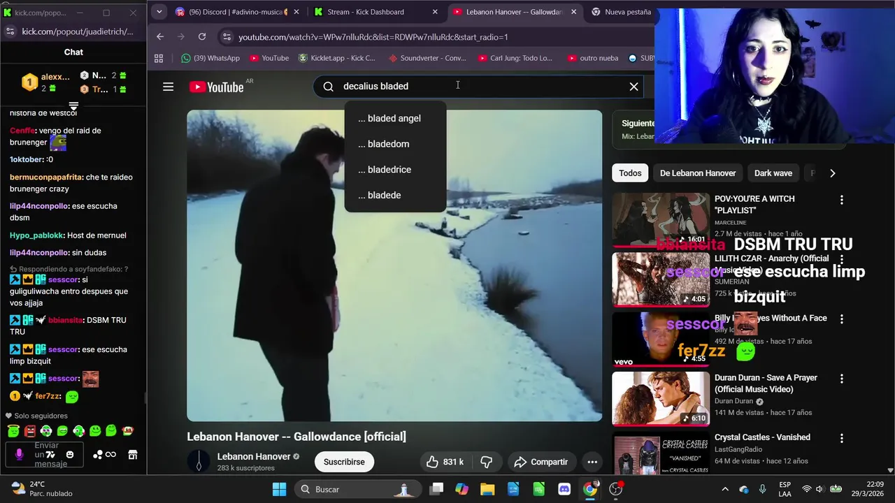
Task: Dislike the Gallowdance video
Action: [x=487, y=462]
